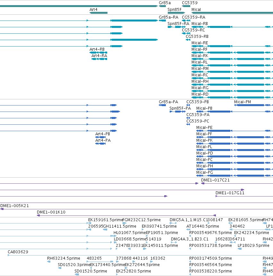Click the CG5359-PA protein label
Viewport: 273px width, 276px height.
click(198, 115)
